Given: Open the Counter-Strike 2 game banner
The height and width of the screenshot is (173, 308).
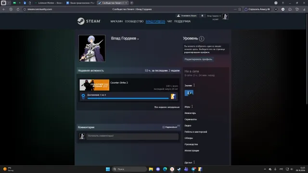Looking at the screenshot, I should point(94,85).
